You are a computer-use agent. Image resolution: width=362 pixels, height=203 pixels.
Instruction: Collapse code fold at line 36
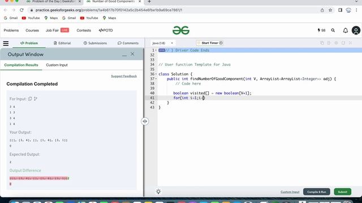[x=156, y=74]
